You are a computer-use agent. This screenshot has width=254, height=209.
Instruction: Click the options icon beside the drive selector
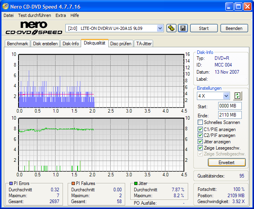click(171, 28)
